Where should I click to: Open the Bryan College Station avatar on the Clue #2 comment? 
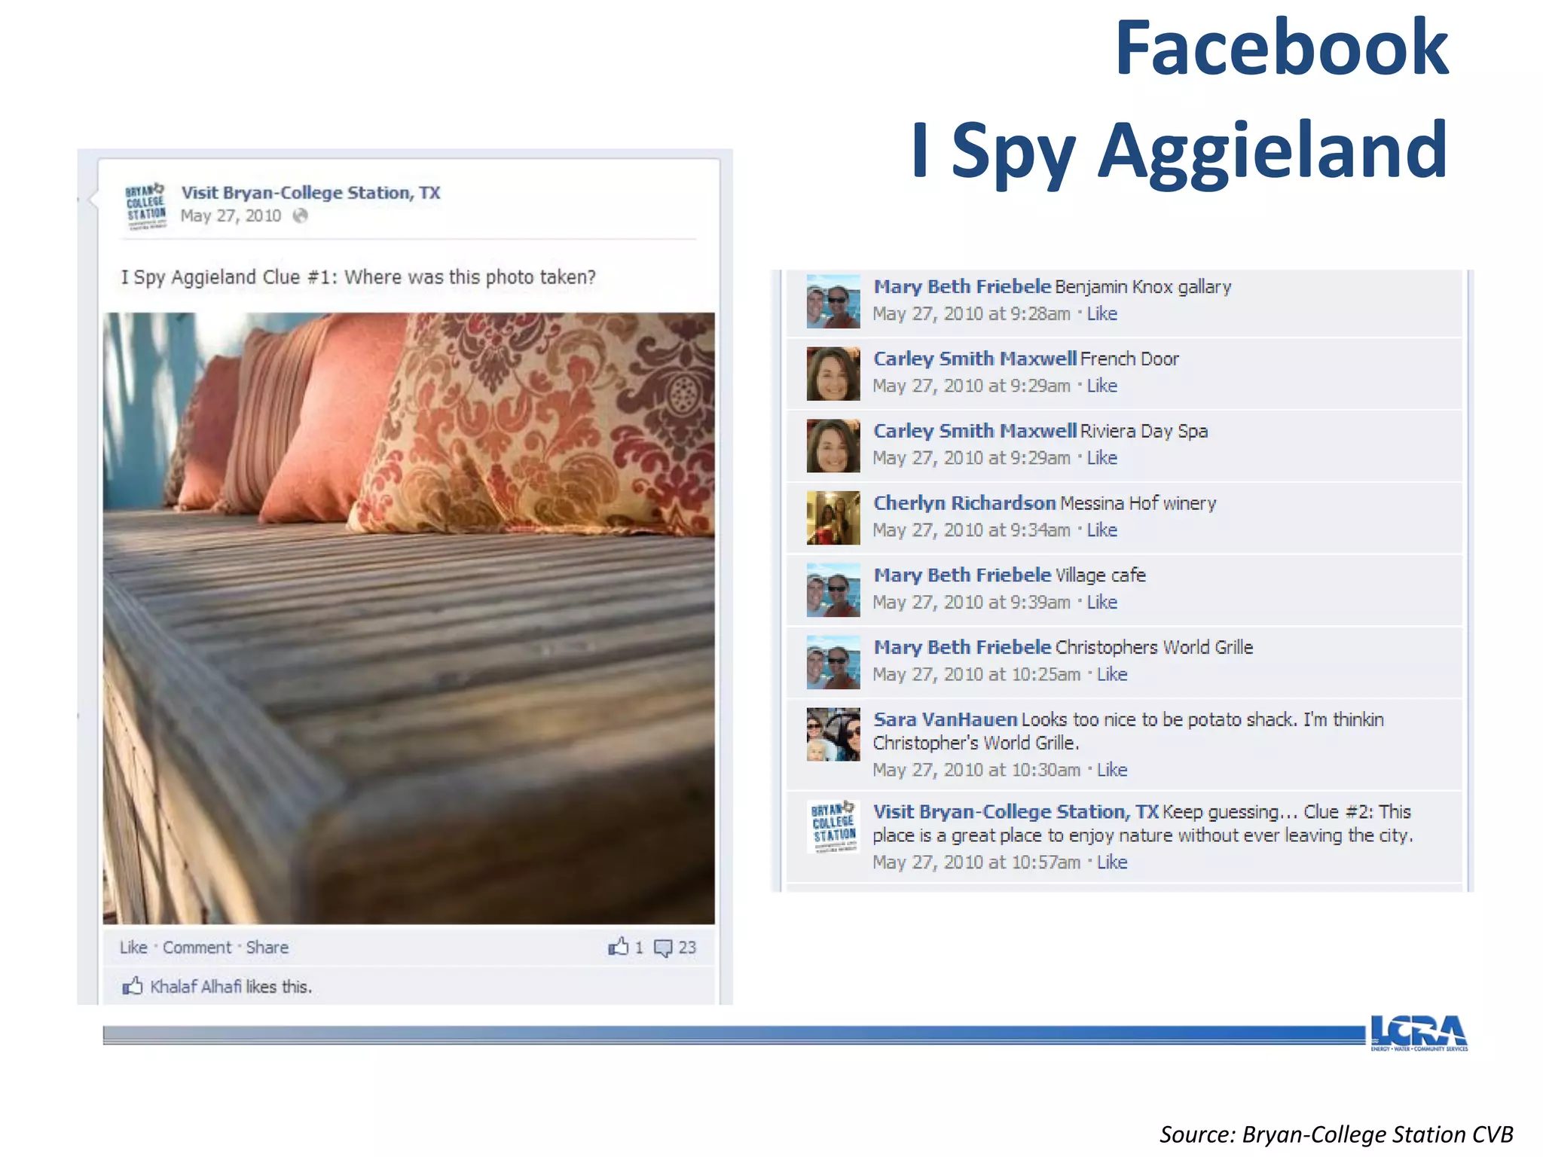click(833, 826)
